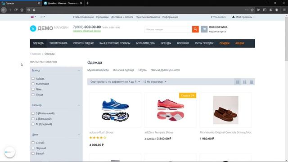This screenshot has width=288, height=162.
Task: Switch to list view icon
Action: click(251, 82)
